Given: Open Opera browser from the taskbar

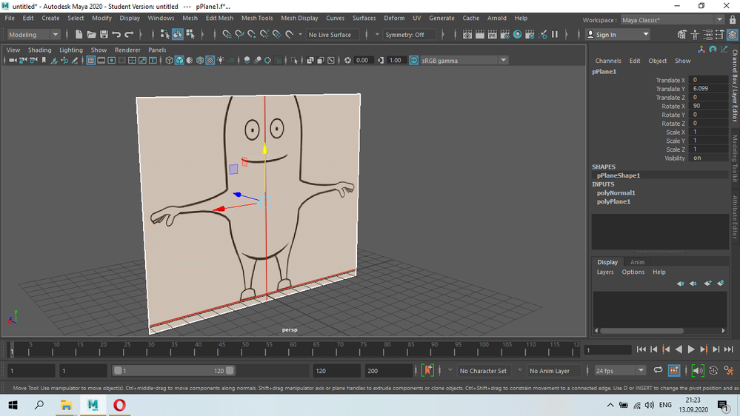Looking at the screenshot, I should click(119, 405).
